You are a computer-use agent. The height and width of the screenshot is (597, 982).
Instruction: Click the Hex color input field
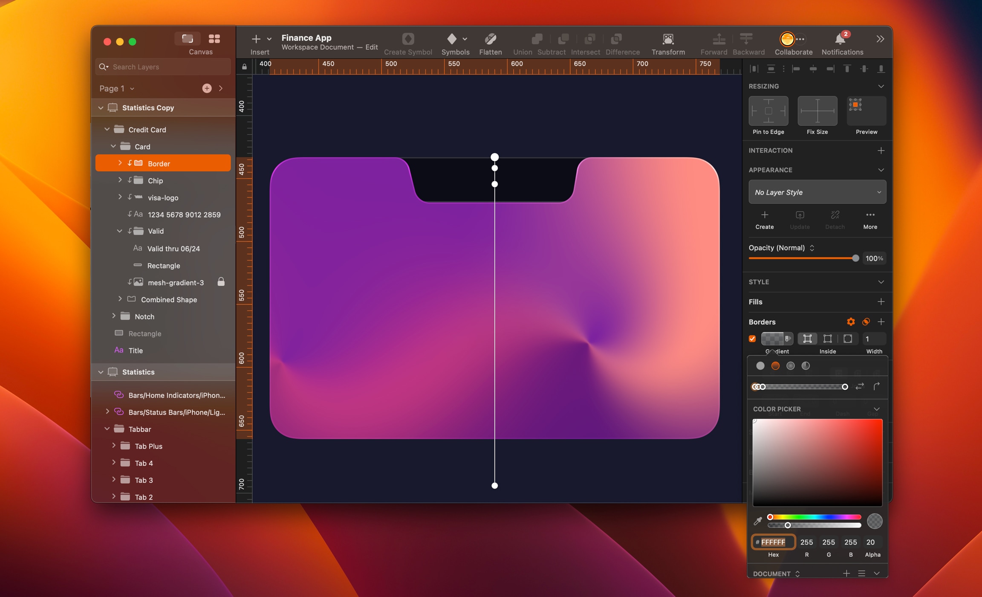click(774, 542)
